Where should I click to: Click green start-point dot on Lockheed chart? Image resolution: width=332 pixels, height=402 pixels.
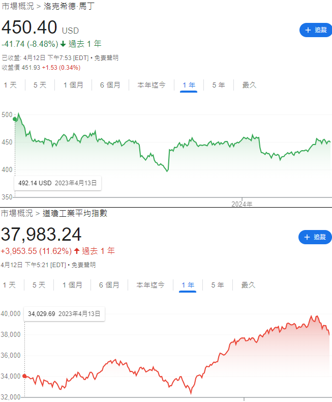click(x=15, y=119)
